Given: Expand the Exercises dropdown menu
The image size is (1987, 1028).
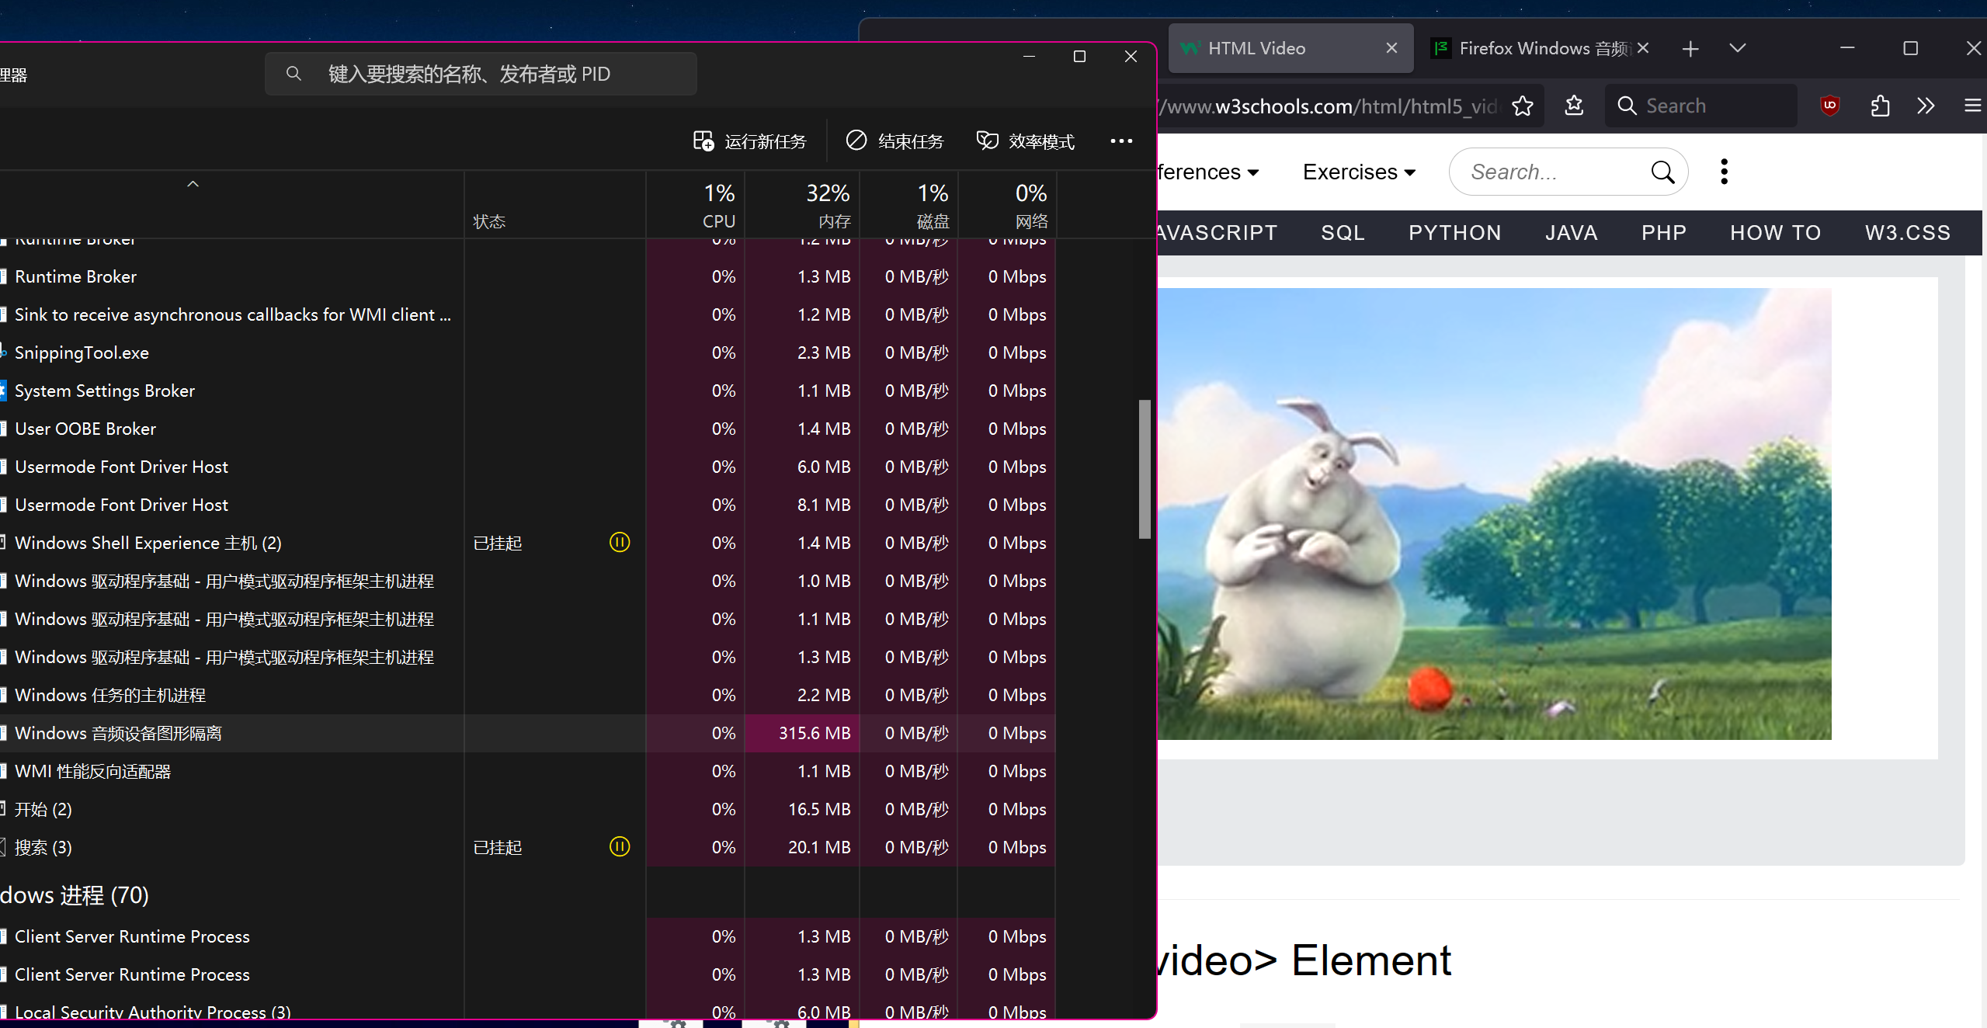Looking at the screenshot, I should (1359, 172).
